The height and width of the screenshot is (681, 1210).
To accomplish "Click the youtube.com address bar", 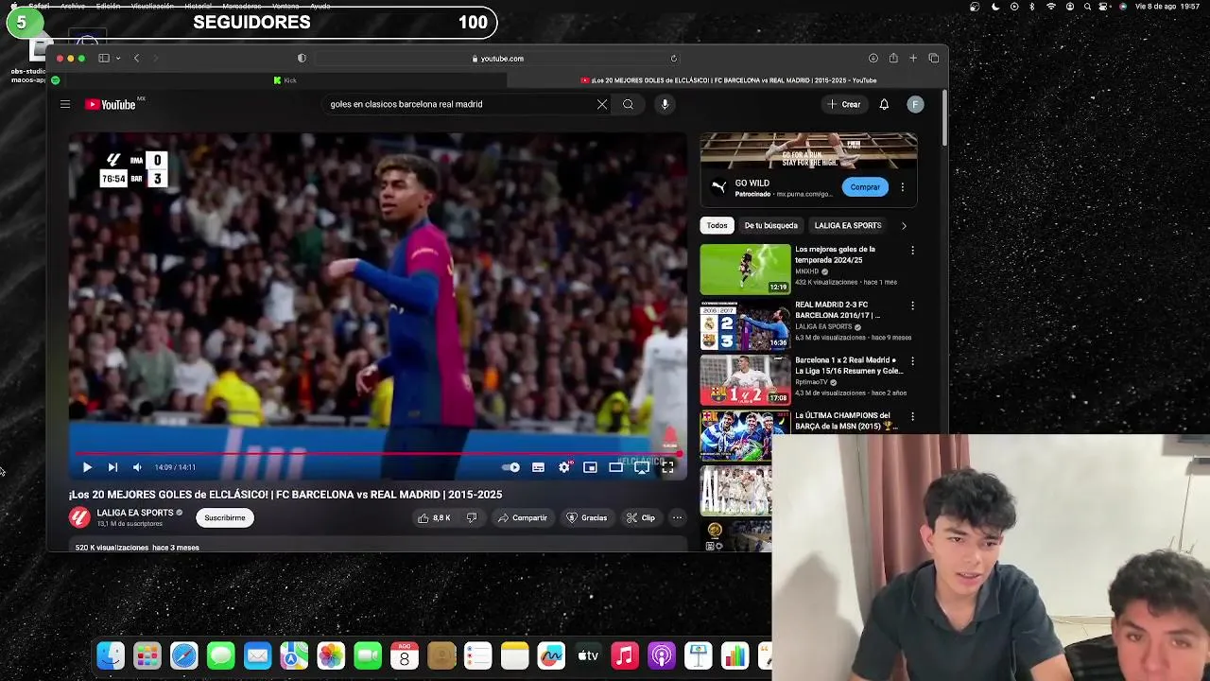I will pos(498,59).
